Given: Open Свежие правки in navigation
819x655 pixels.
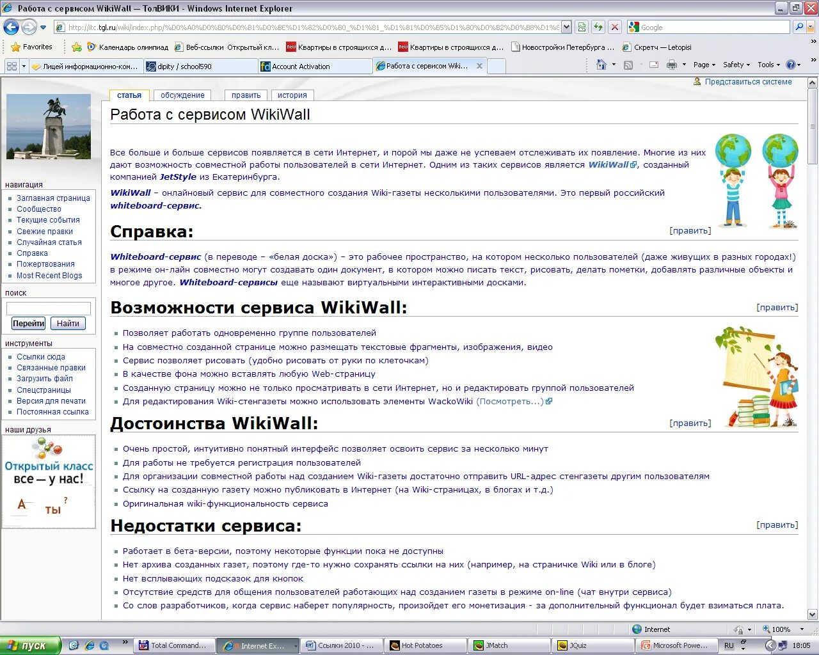Looking at the screenshot, I should [45, 232].
